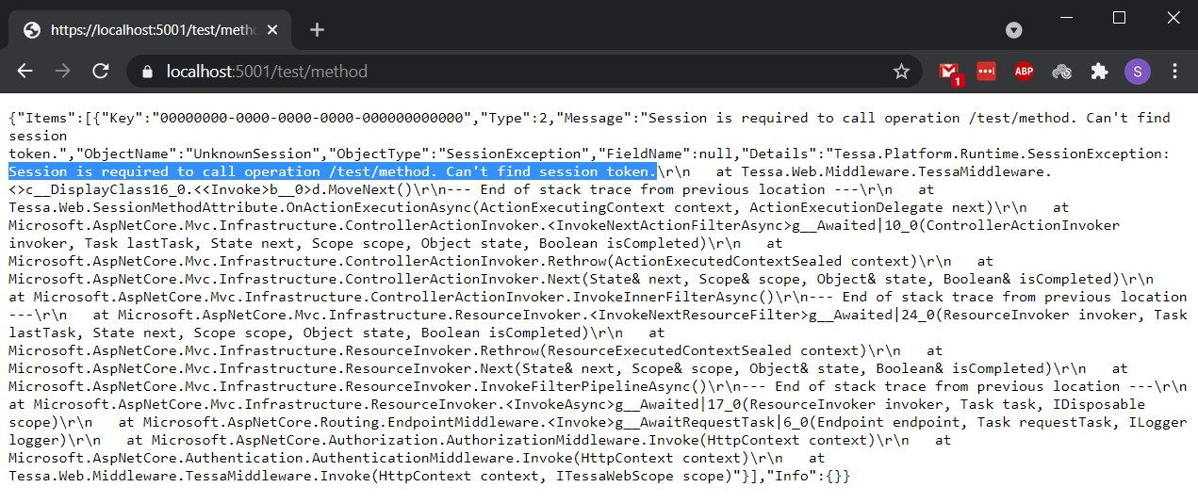Click the forward navigation arrow
1198x503 pixels.
[62, 72]
